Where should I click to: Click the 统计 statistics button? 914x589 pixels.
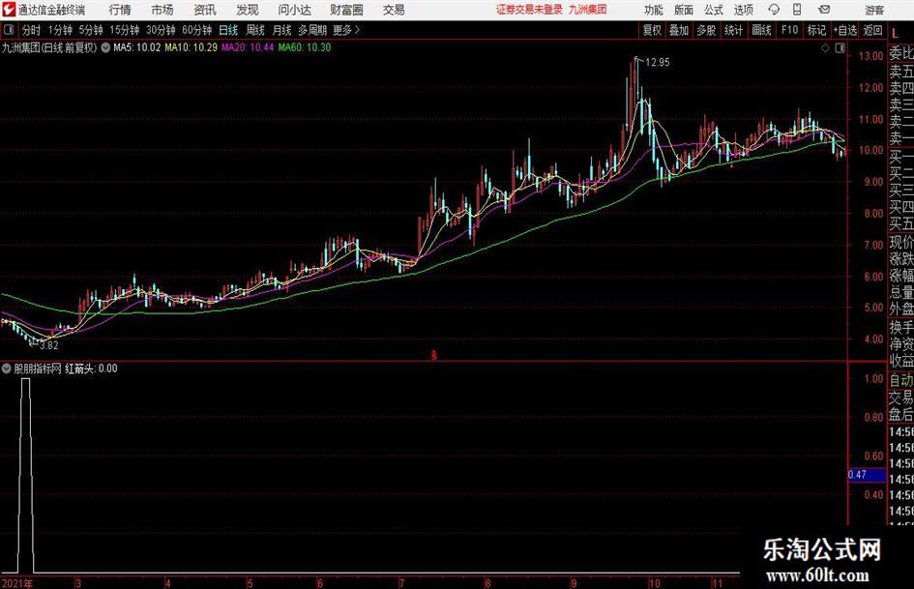(x=733, y=30)
